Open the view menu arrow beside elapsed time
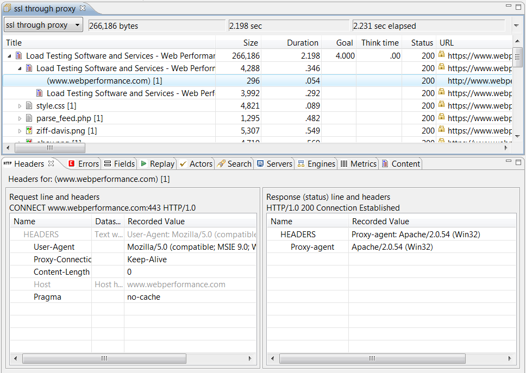This screenshot has height=373, width=526. pos(517,26)
